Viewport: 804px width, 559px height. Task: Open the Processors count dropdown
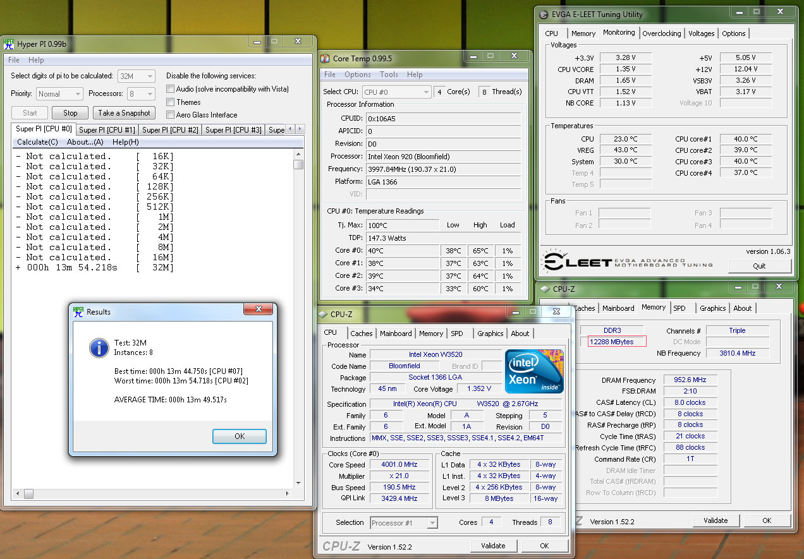(x=140, y=94)
